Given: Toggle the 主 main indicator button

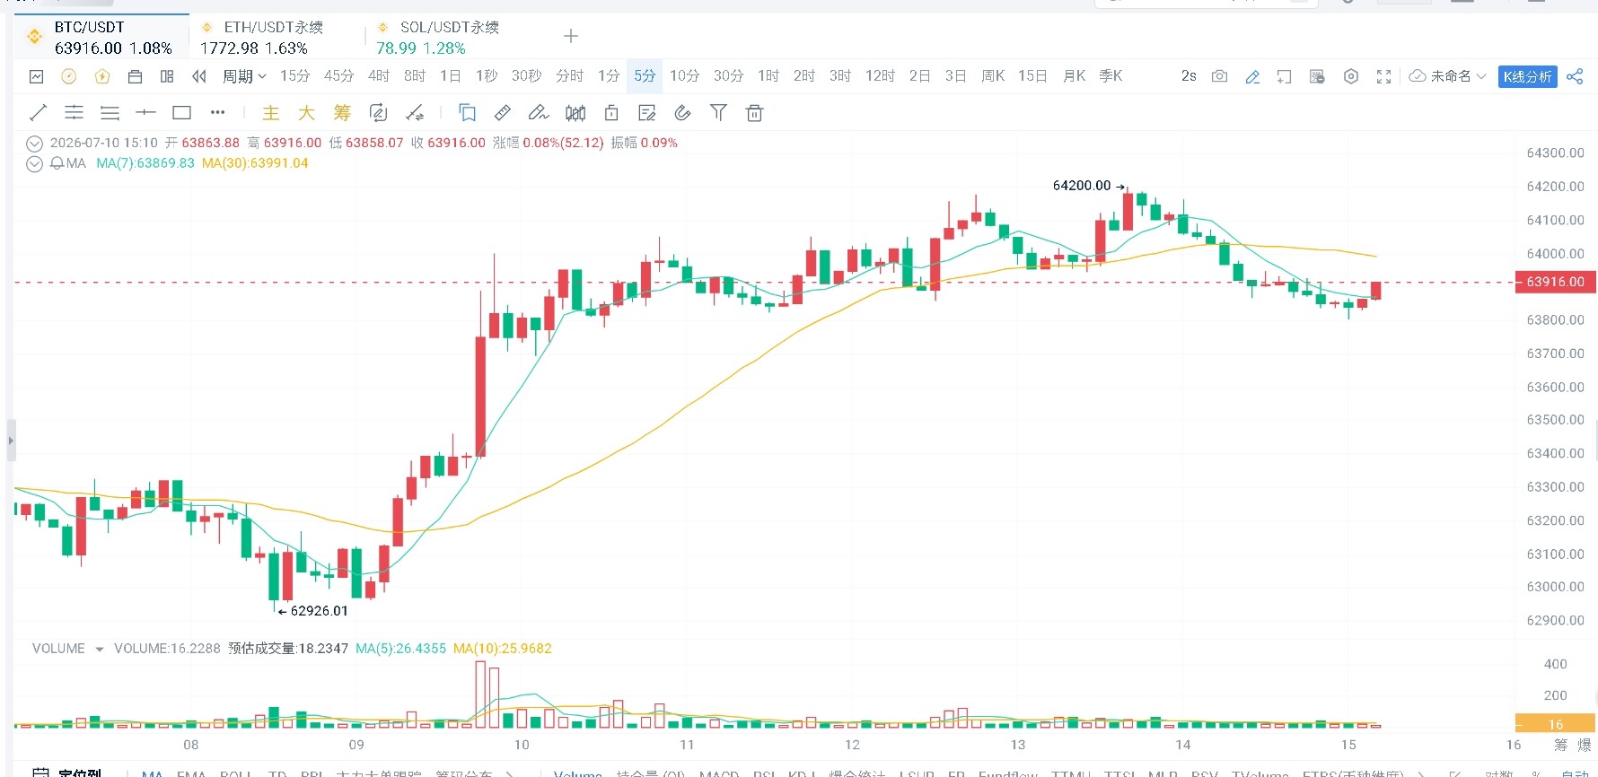Looking at the screenshot, I should tap(270, 112).
